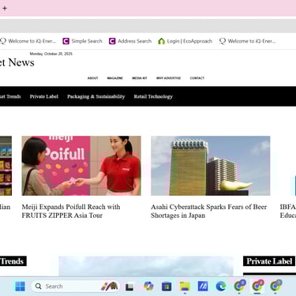The height and width of the screenshot is (296, 296).
Task: Open the MAGAZINE menu item
Action: coord(115,78)
